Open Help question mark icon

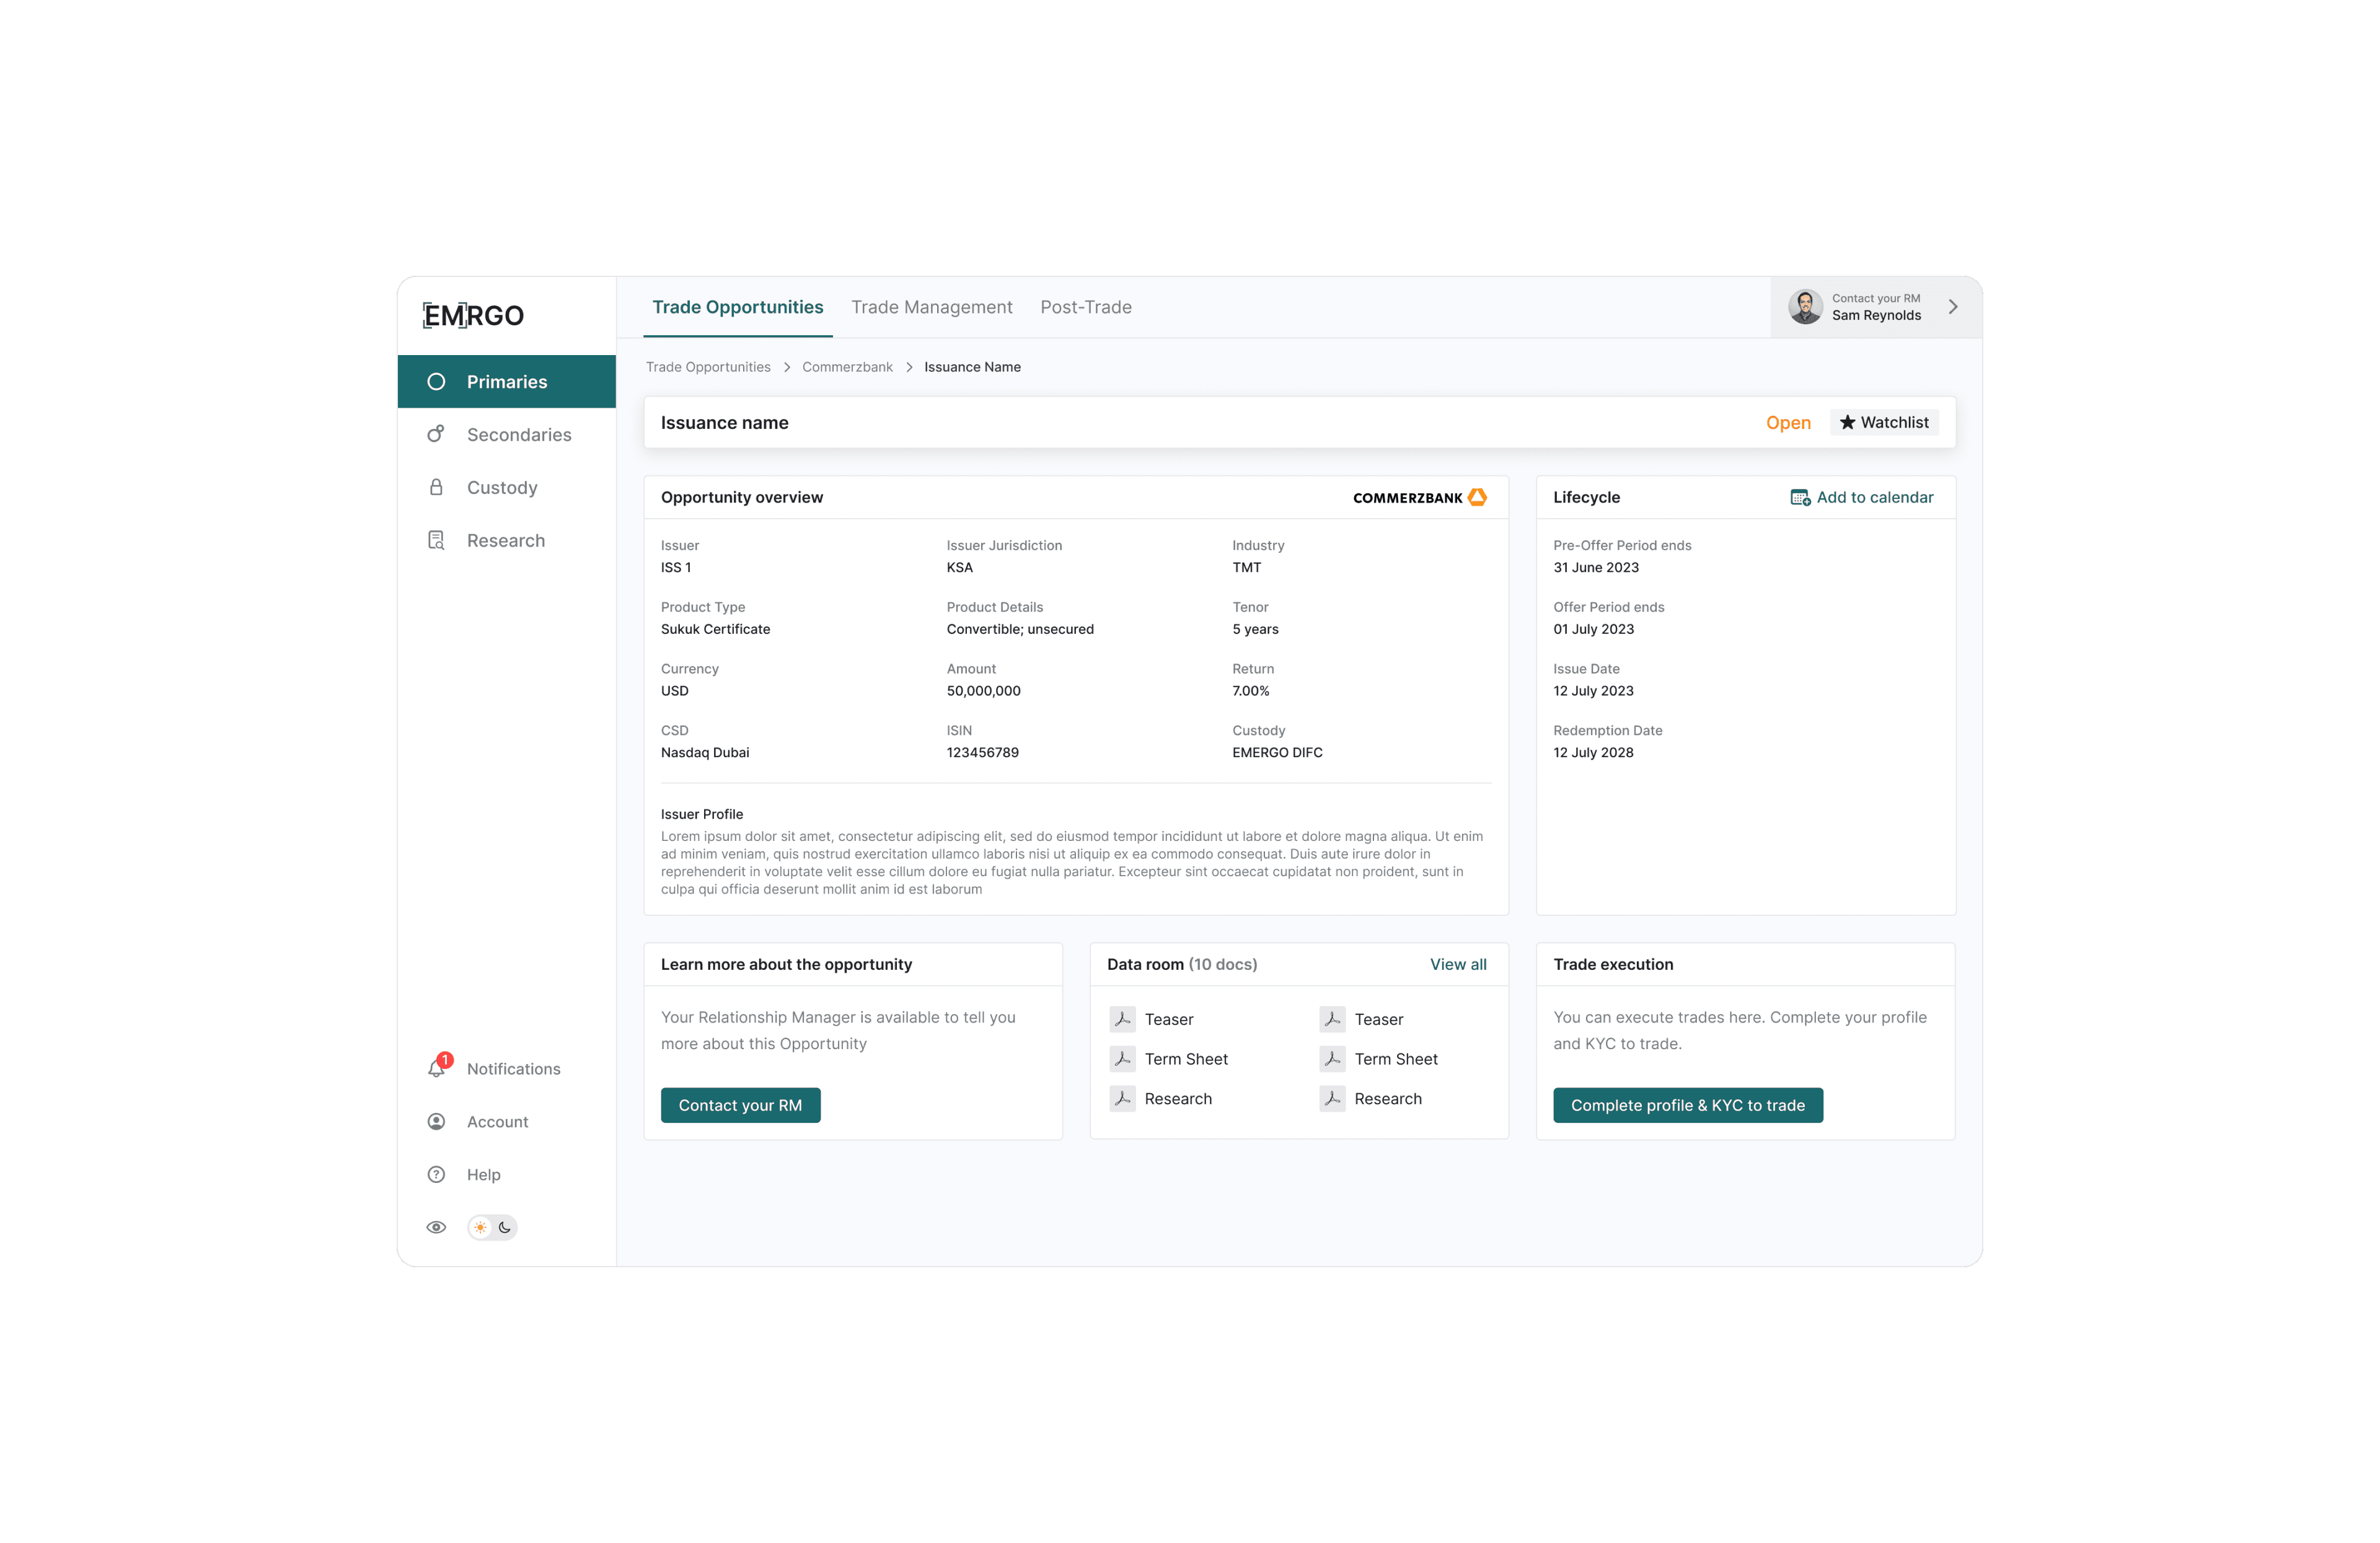[436, 1174]
